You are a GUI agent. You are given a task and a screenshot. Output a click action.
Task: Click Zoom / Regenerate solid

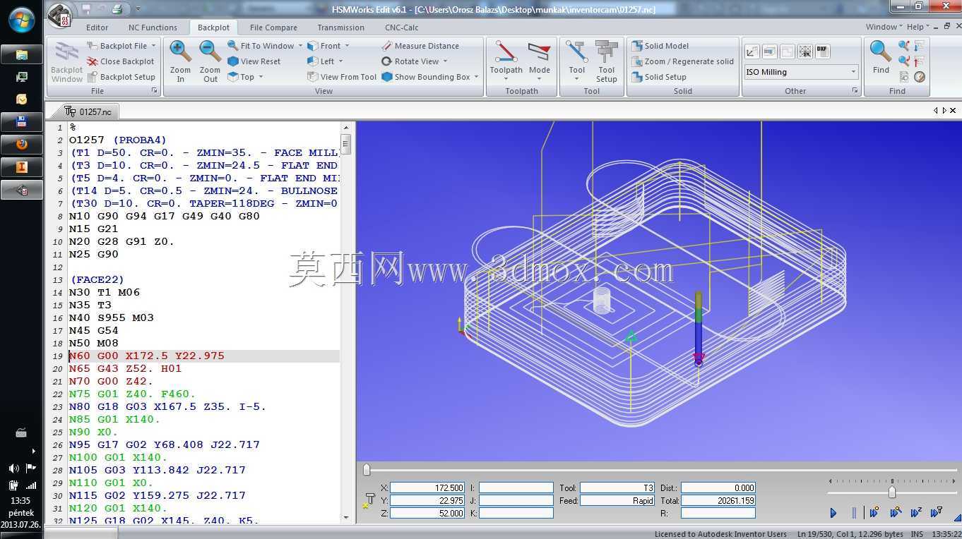click(682, 61)
